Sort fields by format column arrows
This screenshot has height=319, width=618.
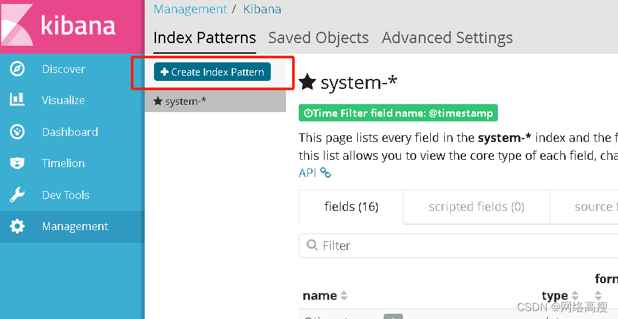tap(598, 295)
